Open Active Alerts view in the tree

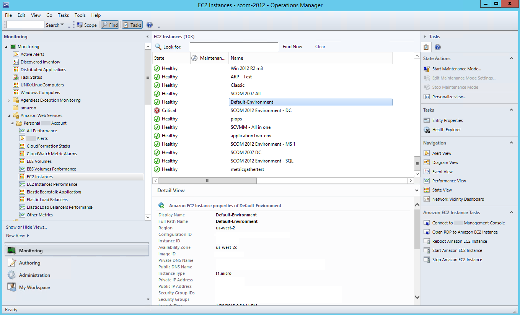(32, 54)
